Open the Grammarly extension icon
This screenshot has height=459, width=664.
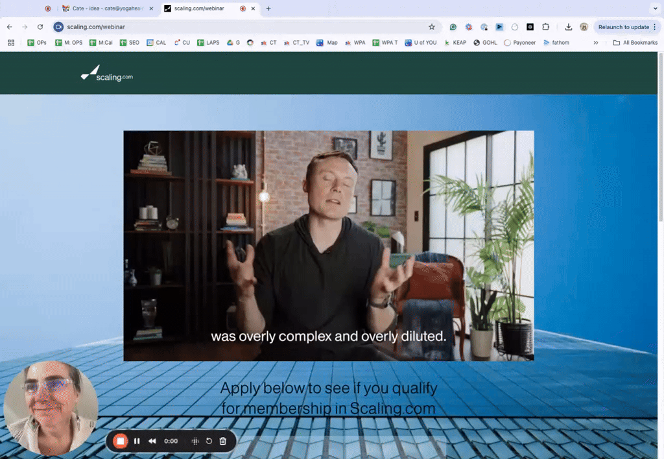coord(453,27)
